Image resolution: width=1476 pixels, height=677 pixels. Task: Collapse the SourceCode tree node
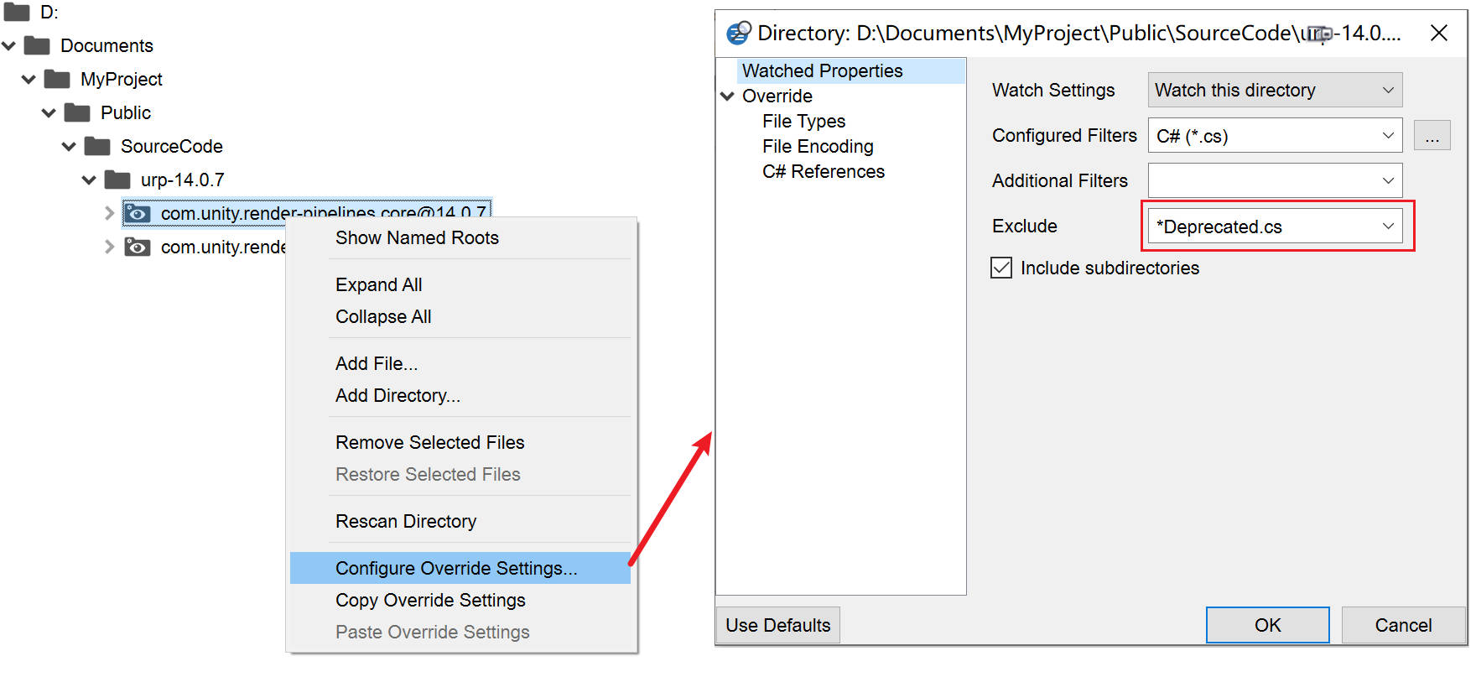[70, 146]
